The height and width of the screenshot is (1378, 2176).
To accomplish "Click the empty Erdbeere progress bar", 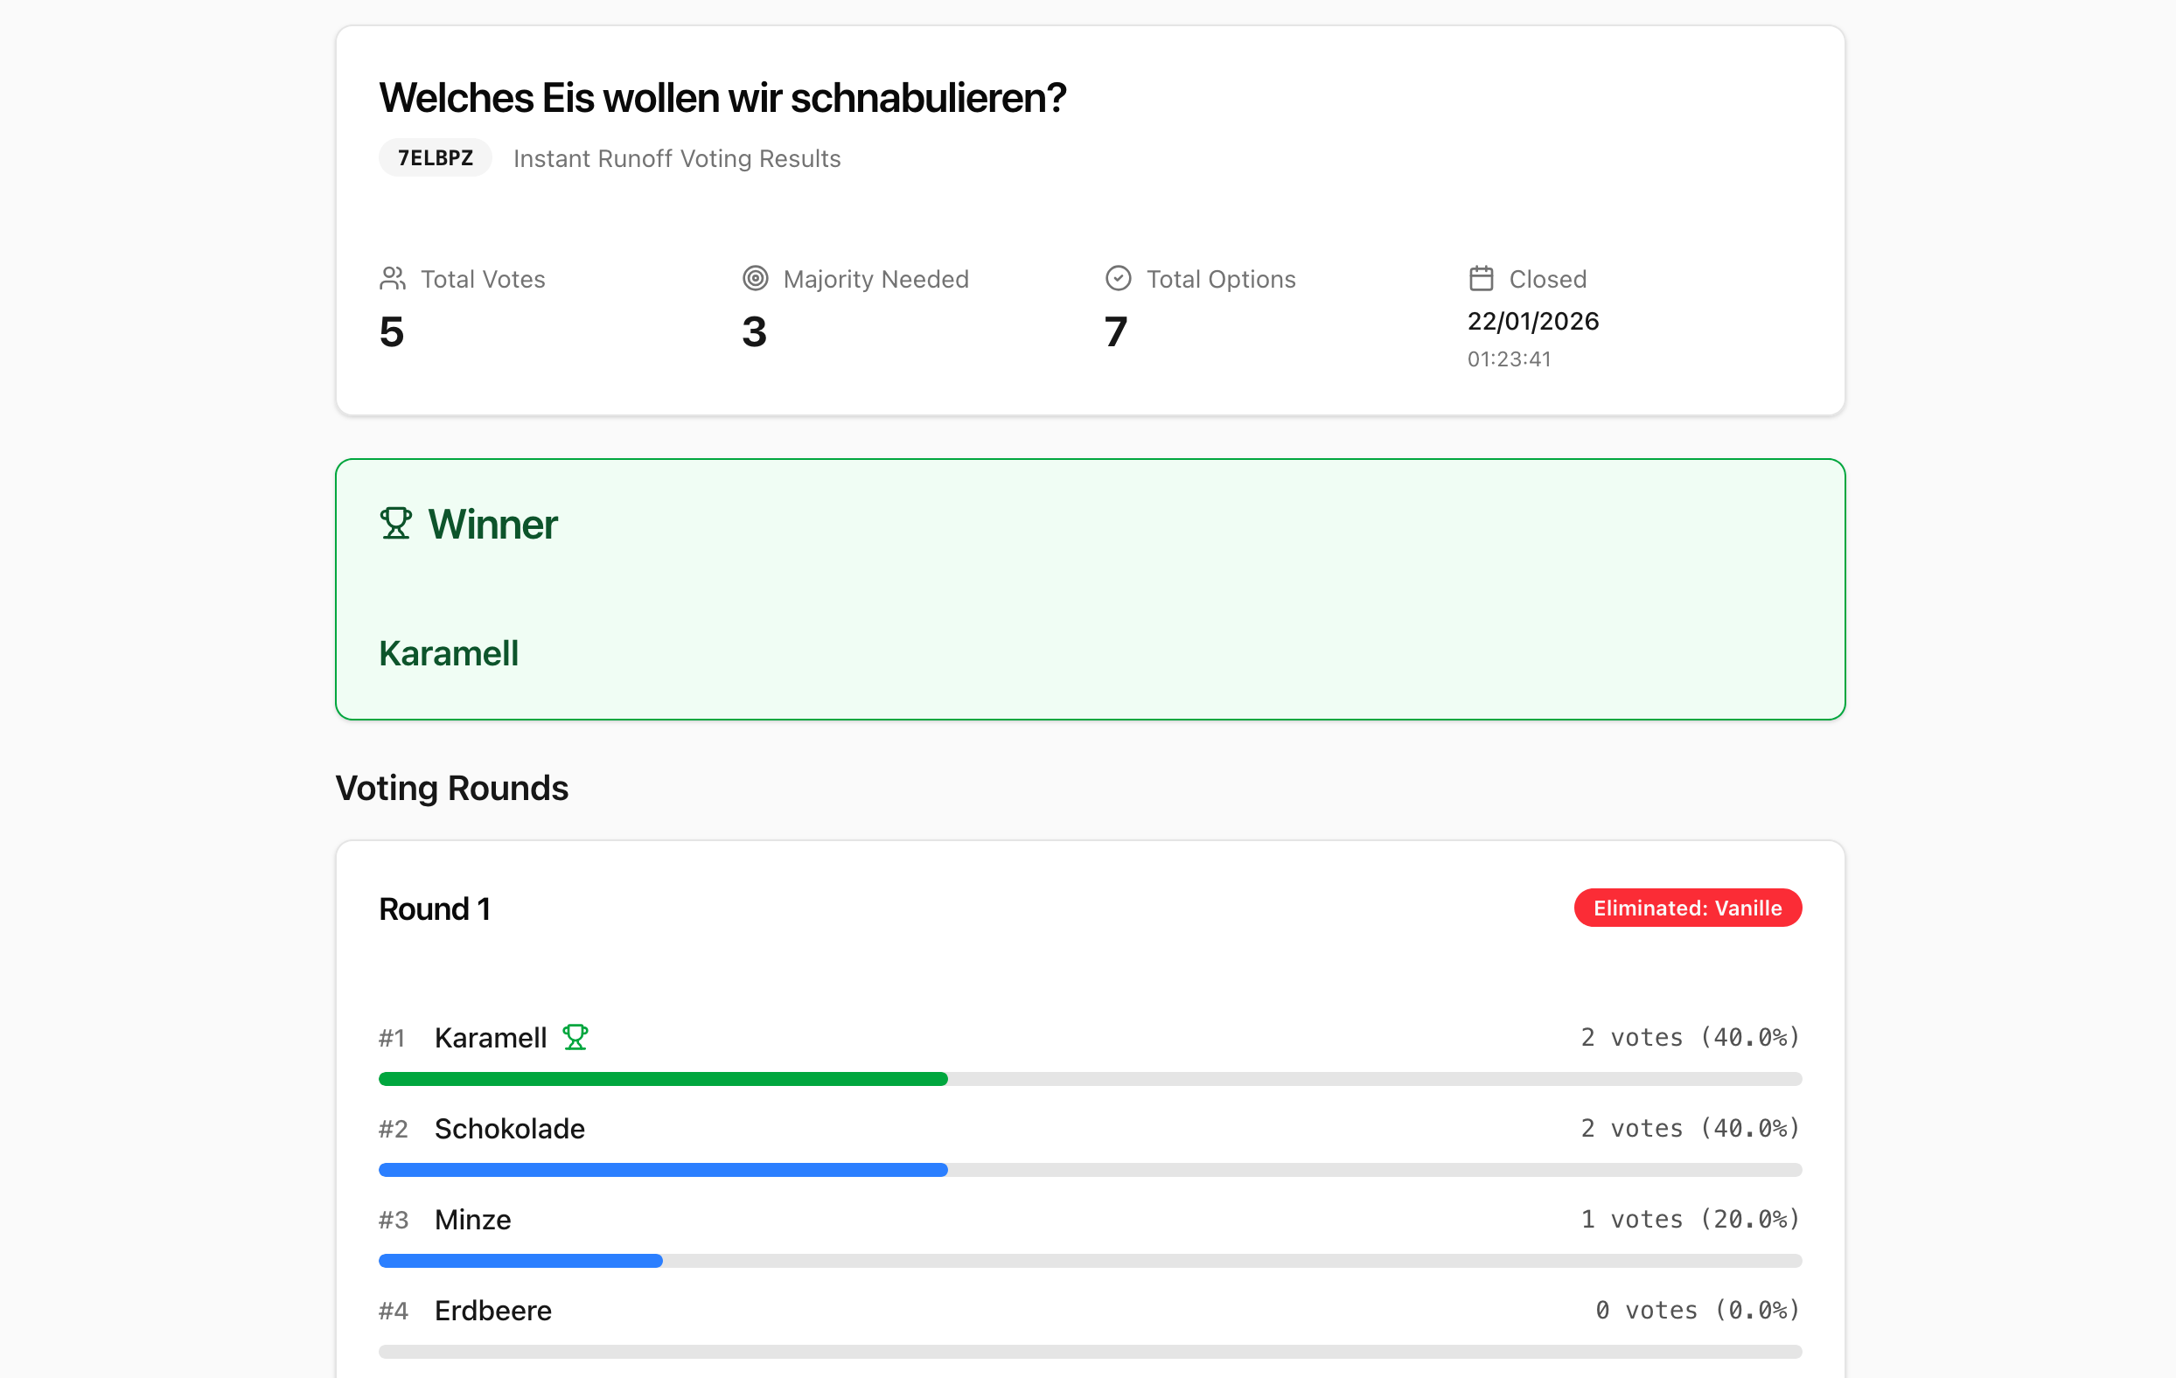I will [1090, 1351].
